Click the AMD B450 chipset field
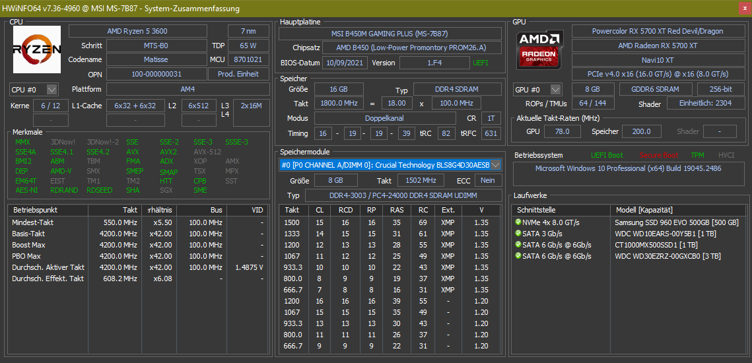 tap(412, 48)
